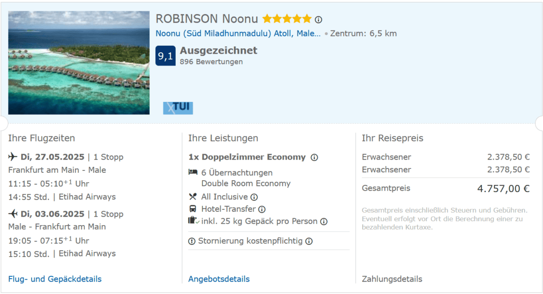
Task: Click All Inclusive info icon
Action: (254, 197)
